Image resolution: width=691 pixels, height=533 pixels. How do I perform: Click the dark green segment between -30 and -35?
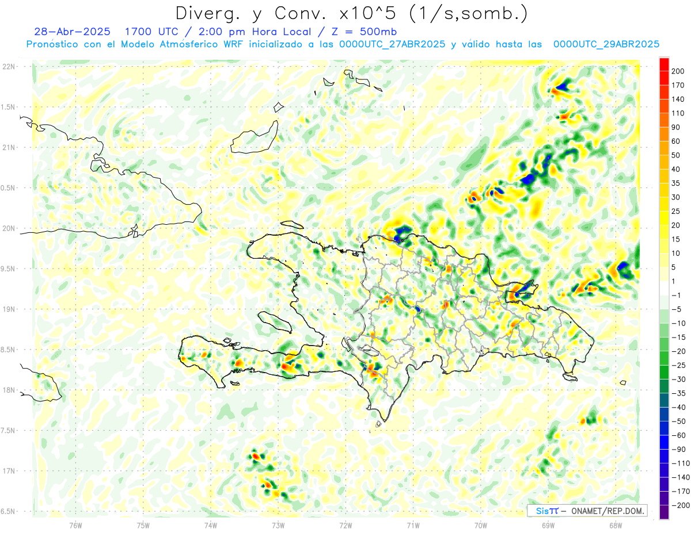click(664, 386)
